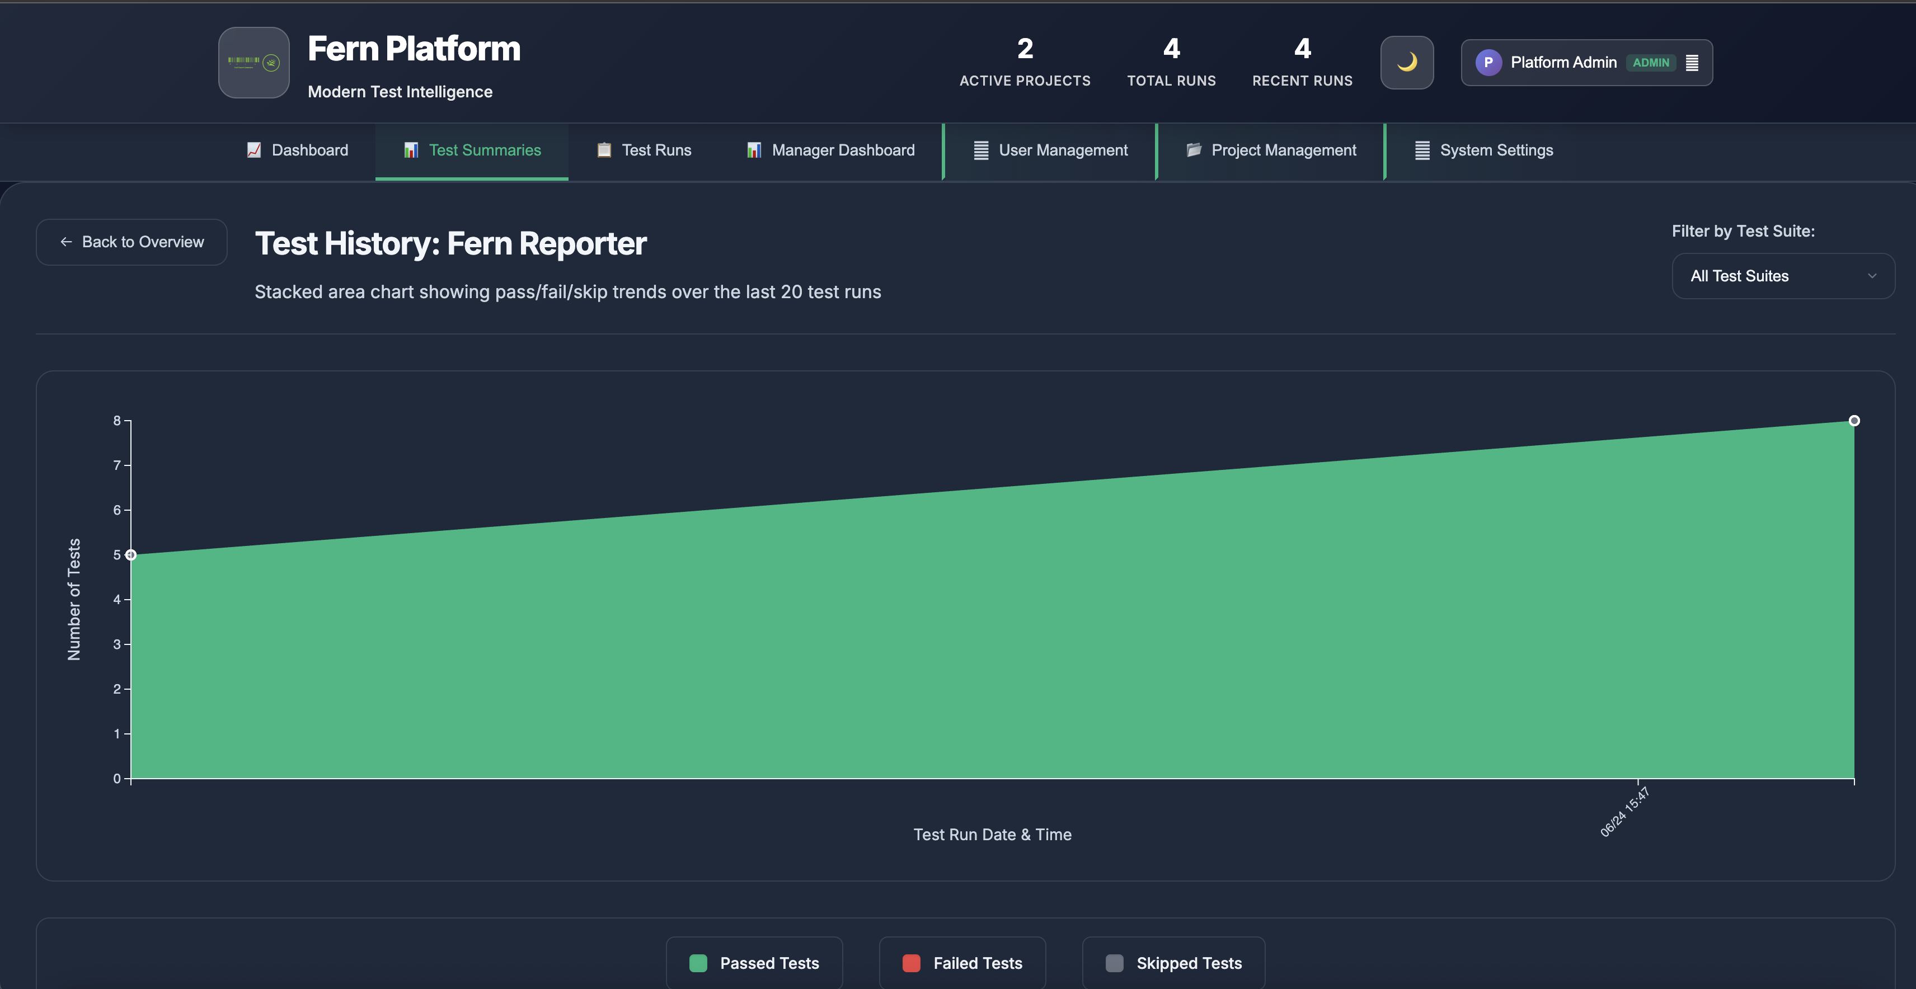The image size is (1916, 989).
Task: Expand the Platform Admin account menu
Action: click(1586, 63)
